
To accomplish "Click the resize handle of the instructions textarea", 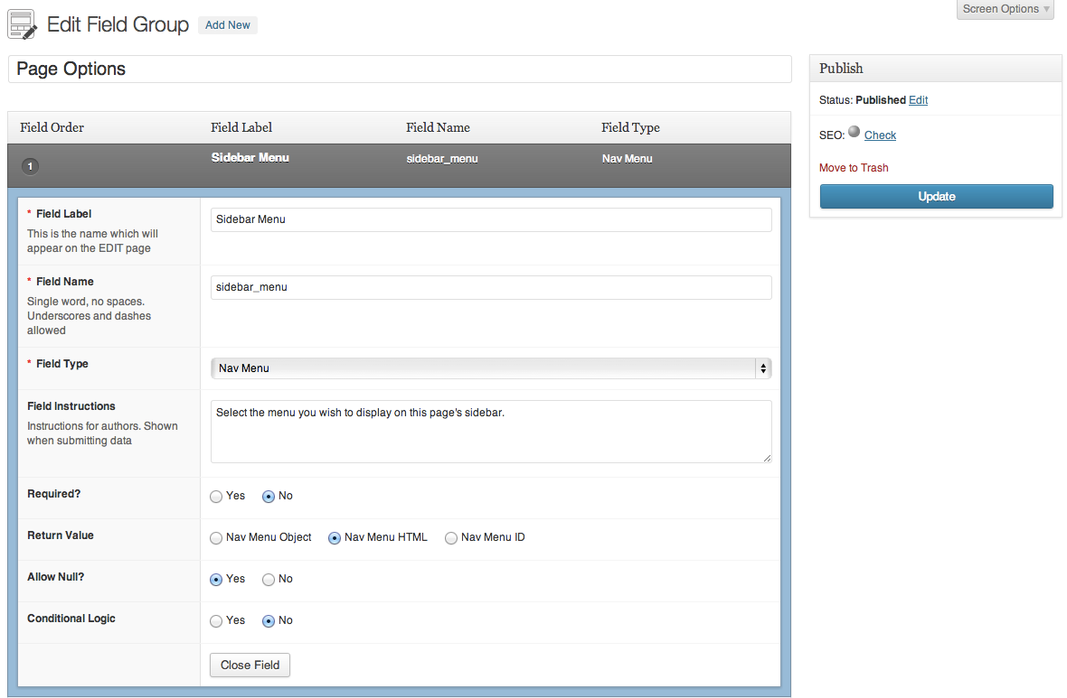I will 767,458.
